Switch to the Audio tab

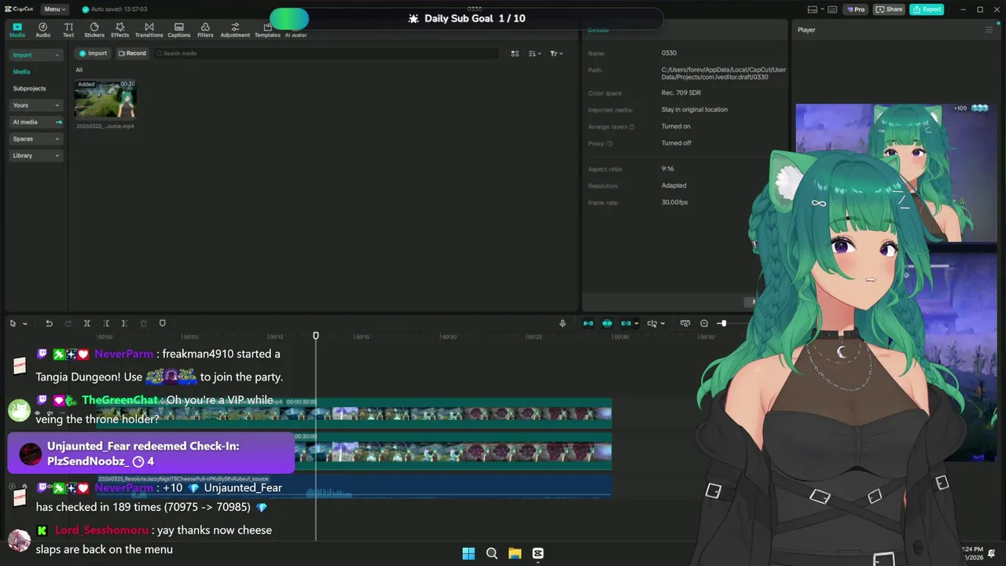(x=43, y=30)
